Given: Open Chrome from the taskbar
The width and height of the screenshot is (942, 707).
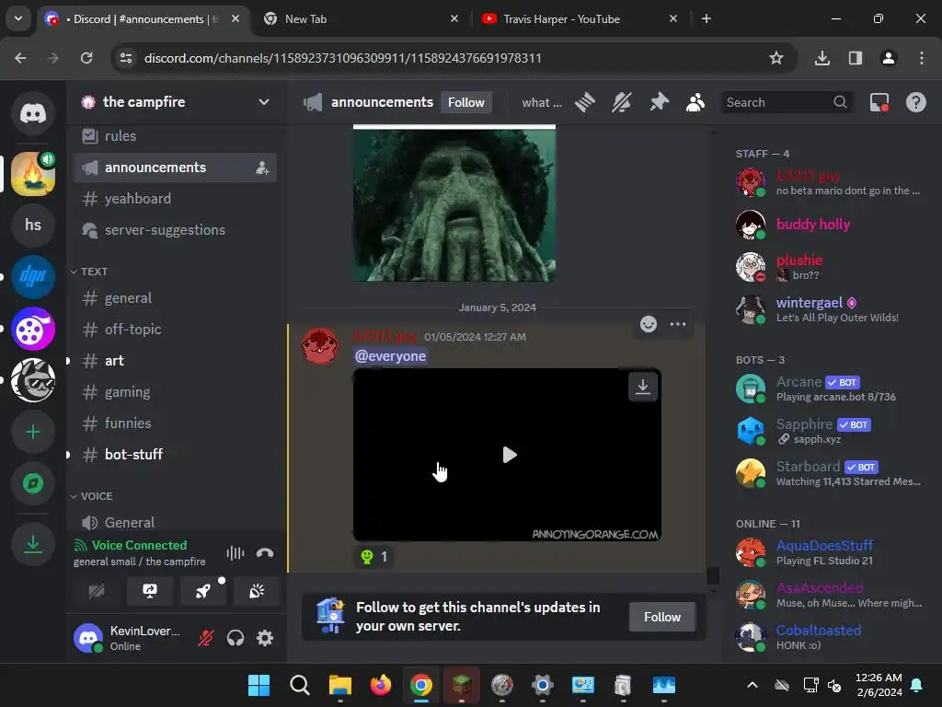Looking at the screenshot, I should pyautogui.click(x=421, y=685).
